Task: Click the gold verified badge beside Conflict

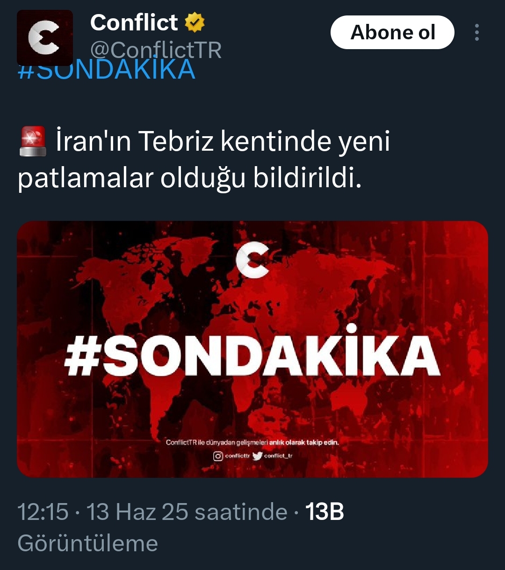Action: [x=195, y=22]
